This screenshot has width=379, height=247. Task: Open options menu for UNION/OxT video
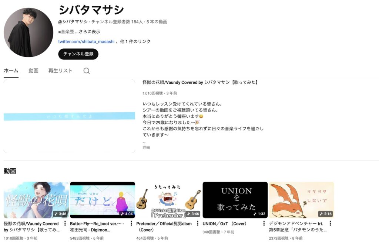point(264,223)
